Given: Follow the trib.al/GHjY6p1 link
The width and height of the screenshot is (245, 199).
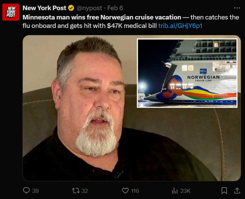Looking at the screenshot, I should [x=180, y=26].
